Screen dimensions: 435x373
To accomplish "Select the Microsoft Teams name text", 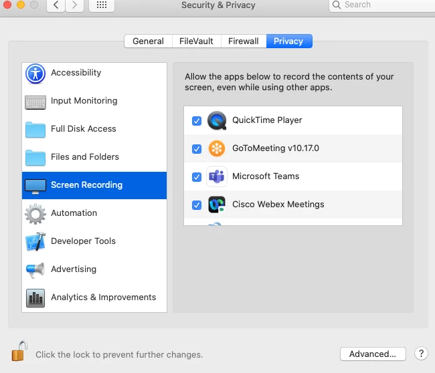I will [266, 176].
